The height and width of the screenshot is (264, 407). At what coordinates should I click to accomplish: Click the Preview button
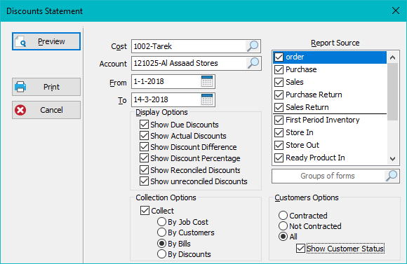(x=46, y=41)
